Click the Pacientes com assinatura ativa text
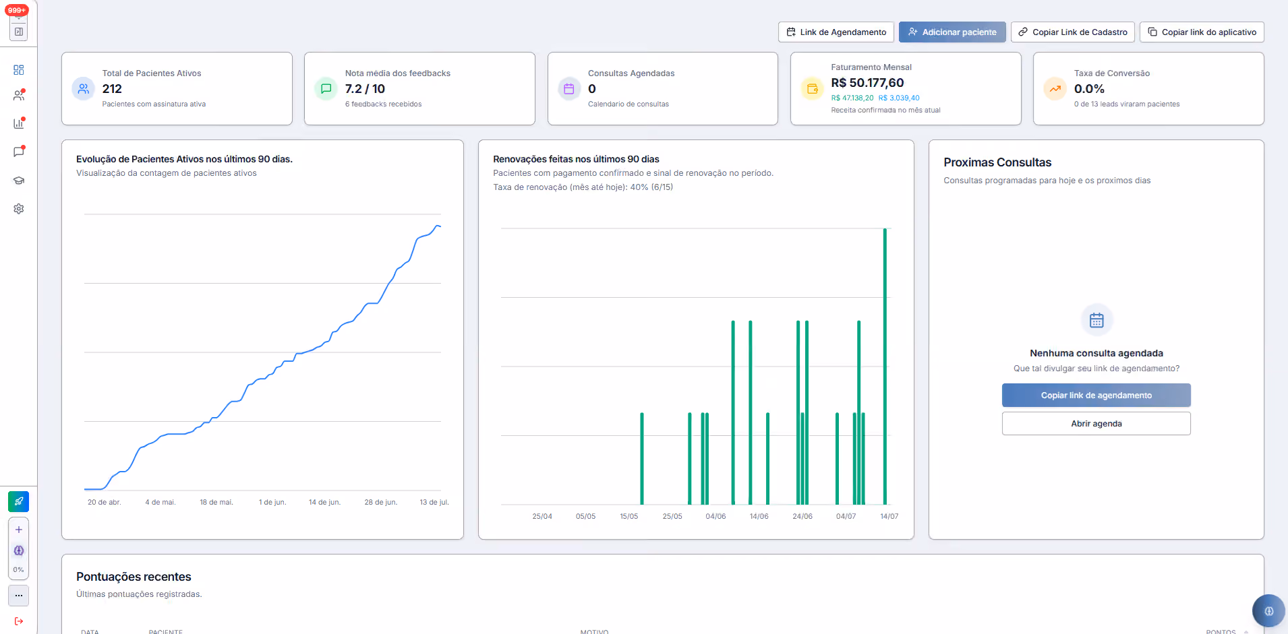The image size is (1288, 634). coord(154,104)
